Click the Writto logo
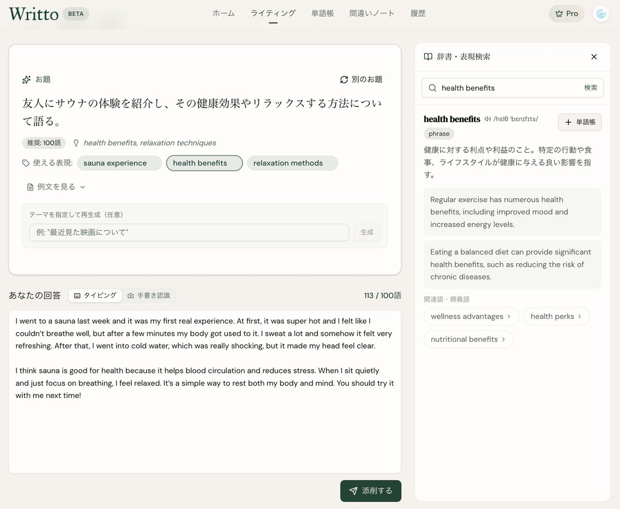Viewport: 620px width, 509px height. pos(34,13)
